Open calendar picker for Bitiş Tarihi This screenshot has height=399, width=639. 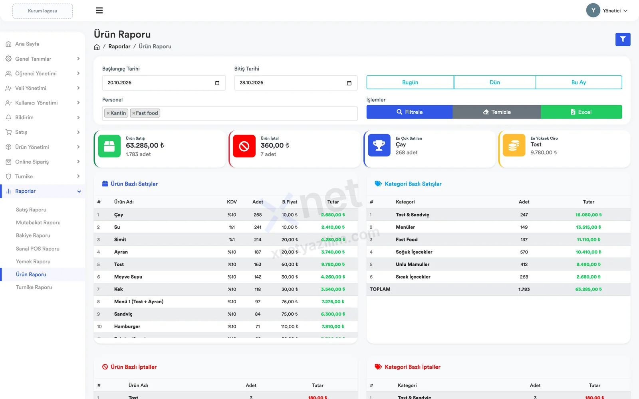(x=349, y=83)
